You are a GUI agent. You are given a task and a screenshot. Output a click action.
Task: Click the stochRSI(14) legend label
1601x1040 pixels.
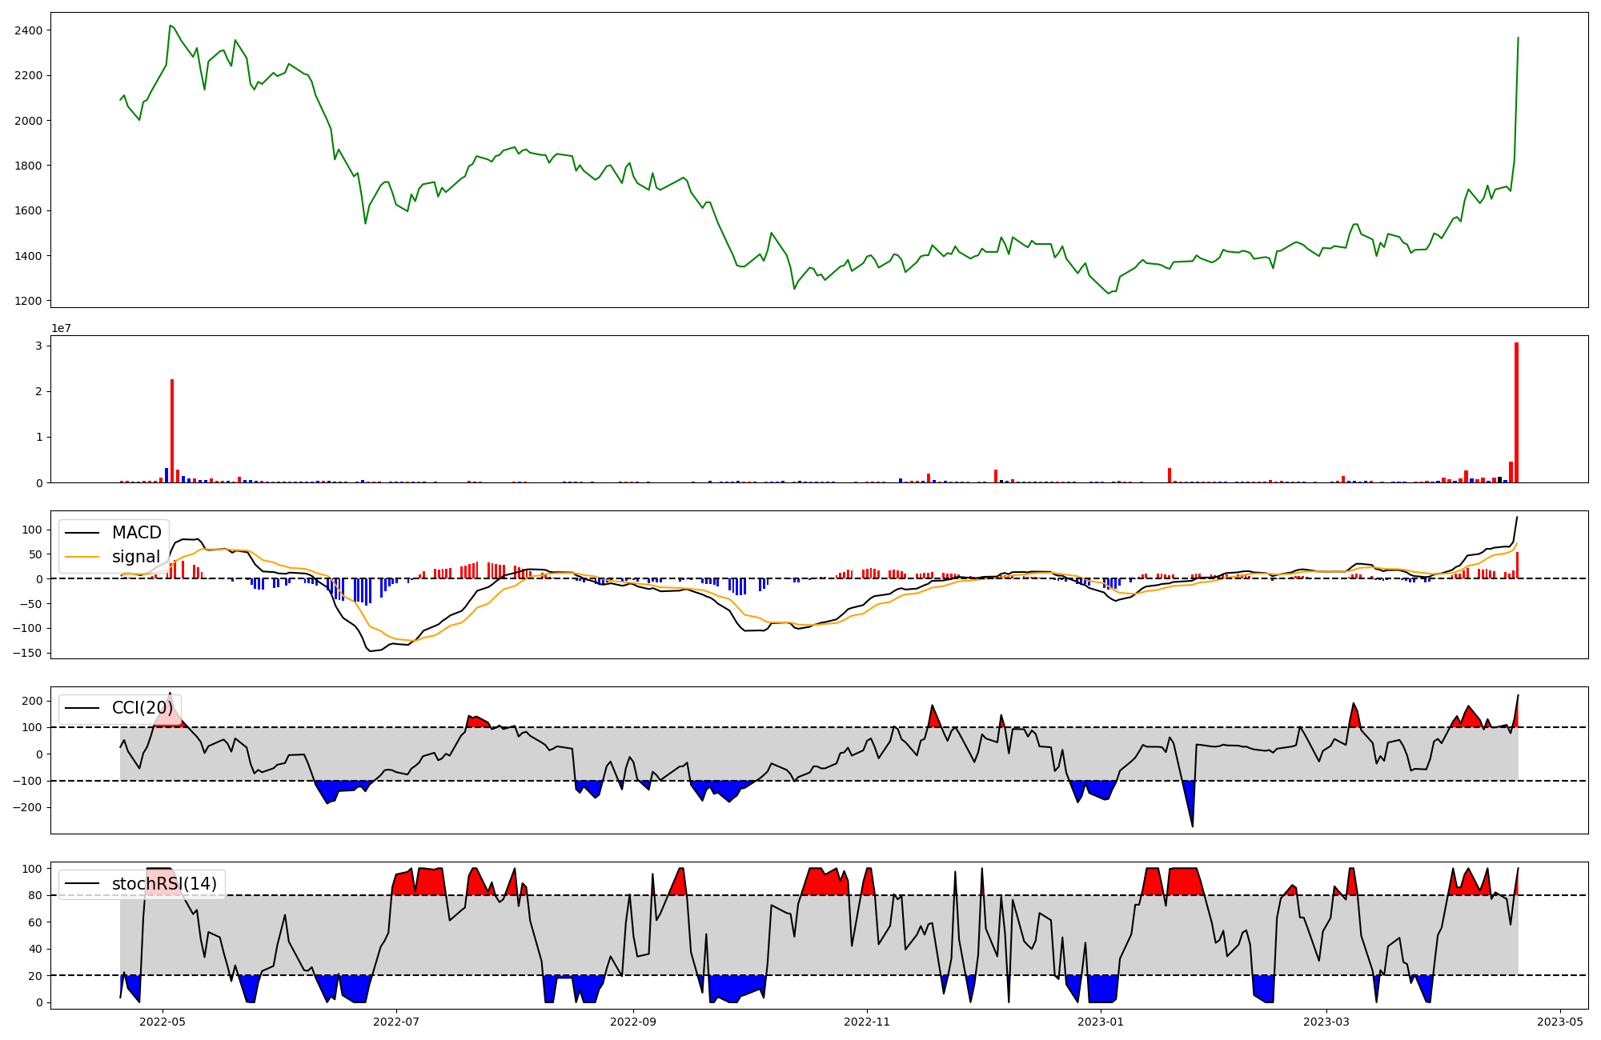(164, 884)
